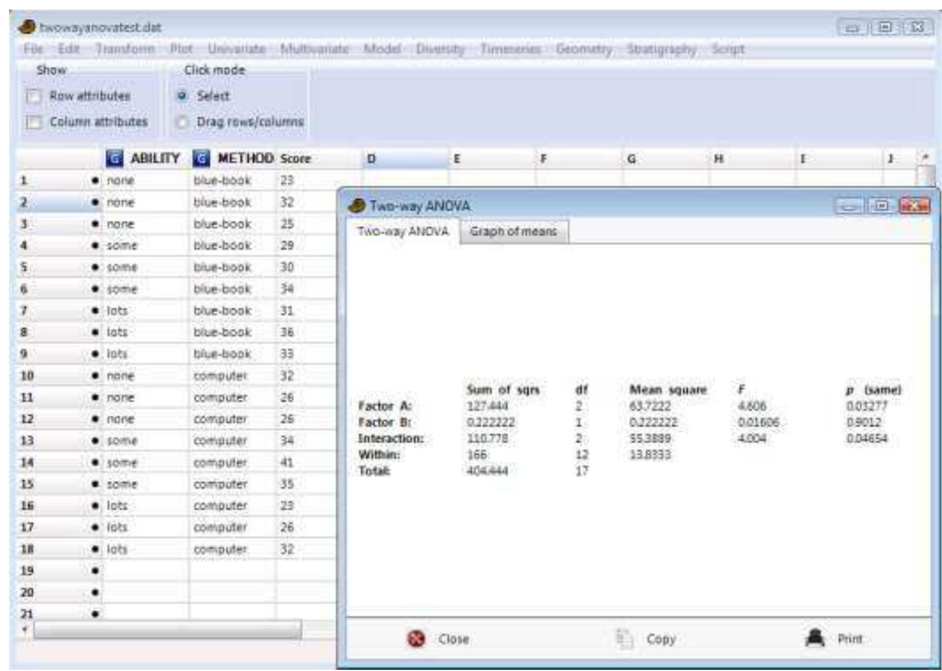942x671 pixels.
Task: Click the group icon beside METHOD column
Action: click(x=201, y=159)
